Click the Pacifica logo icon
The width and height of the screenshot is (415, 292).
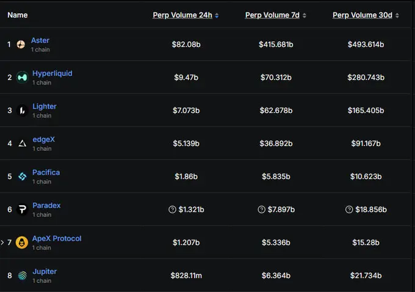point(22,177)
